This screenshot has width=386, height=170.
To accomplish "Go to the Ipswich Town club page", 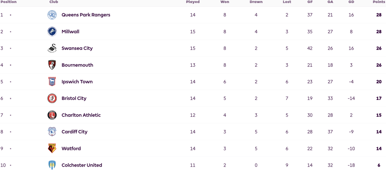I will 77,82.
